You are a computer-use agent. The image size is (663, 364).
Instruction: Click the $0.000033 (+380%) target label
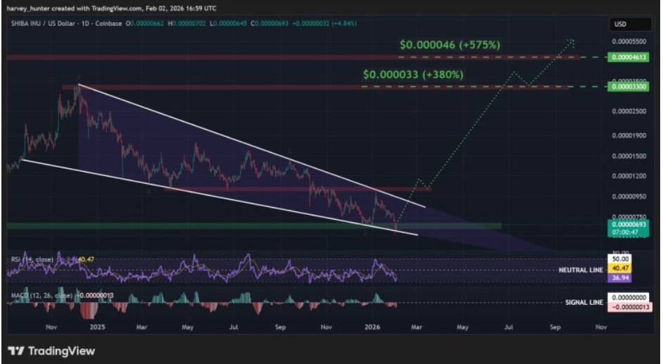click(413, 74)
